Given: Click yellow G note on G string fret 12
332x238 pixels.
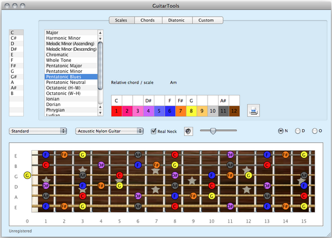Looking at the screenshot, I should click(x=248, y=175).
